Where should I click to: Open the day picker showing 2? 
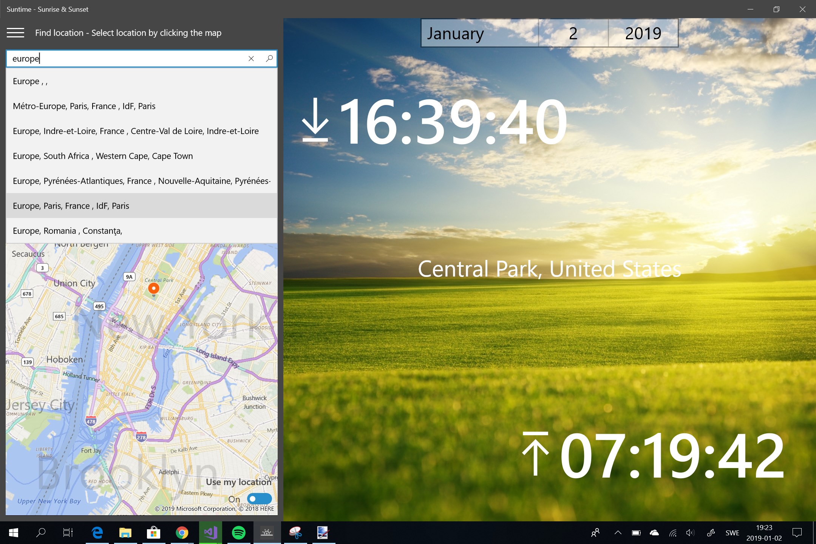click(573, 33)
